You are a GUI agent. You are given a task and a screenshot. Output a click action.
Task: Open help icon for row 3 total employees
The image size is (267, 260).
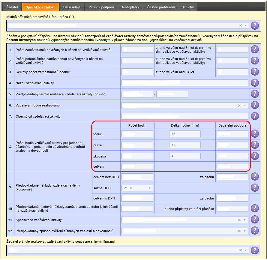255,72
